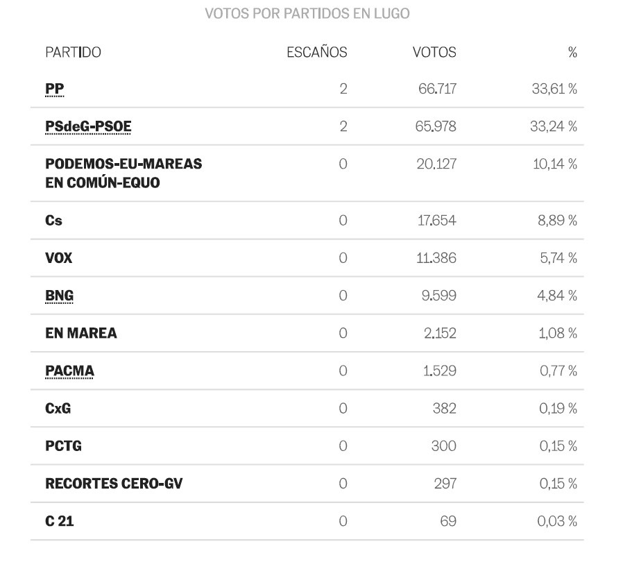Follow the BNG party link
This screenshot has height=578, width=632.
(x=59, y=296)
